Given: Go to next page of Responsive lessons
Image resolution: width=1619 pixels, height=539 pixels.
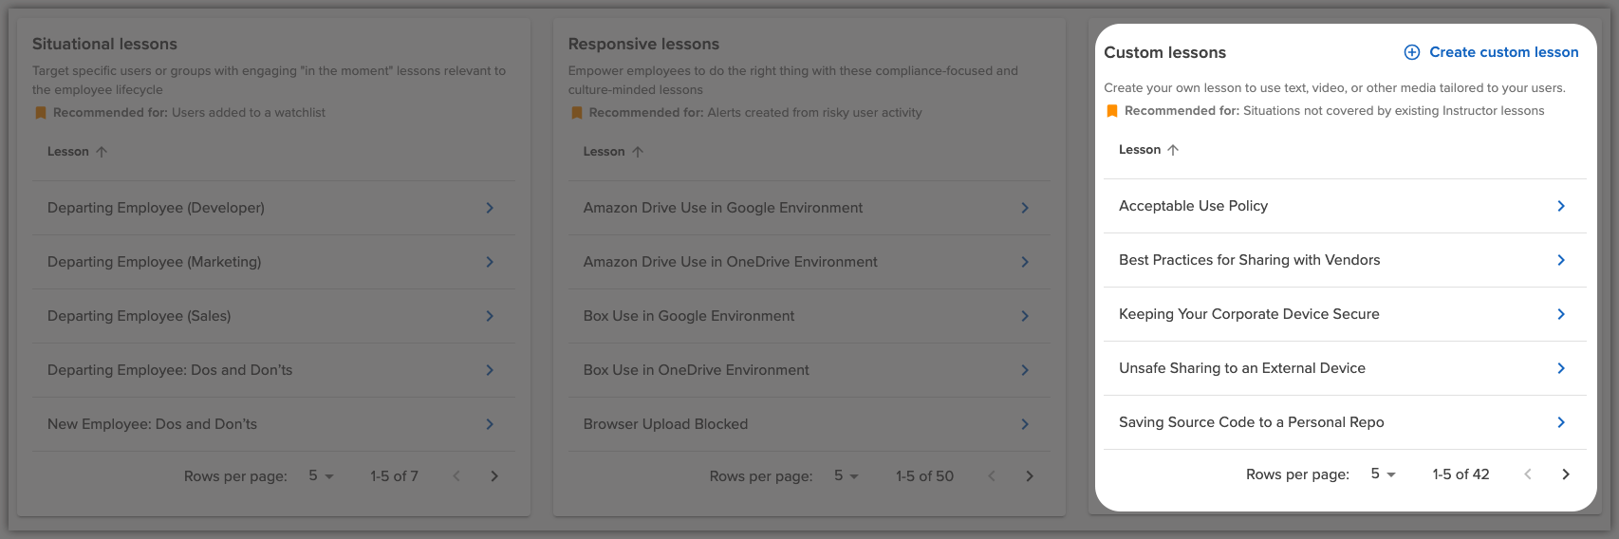Looking at the screenshot, I should [1029, 476].
